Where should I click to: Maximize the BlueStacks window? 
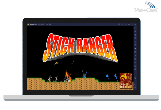coord(129,24)
